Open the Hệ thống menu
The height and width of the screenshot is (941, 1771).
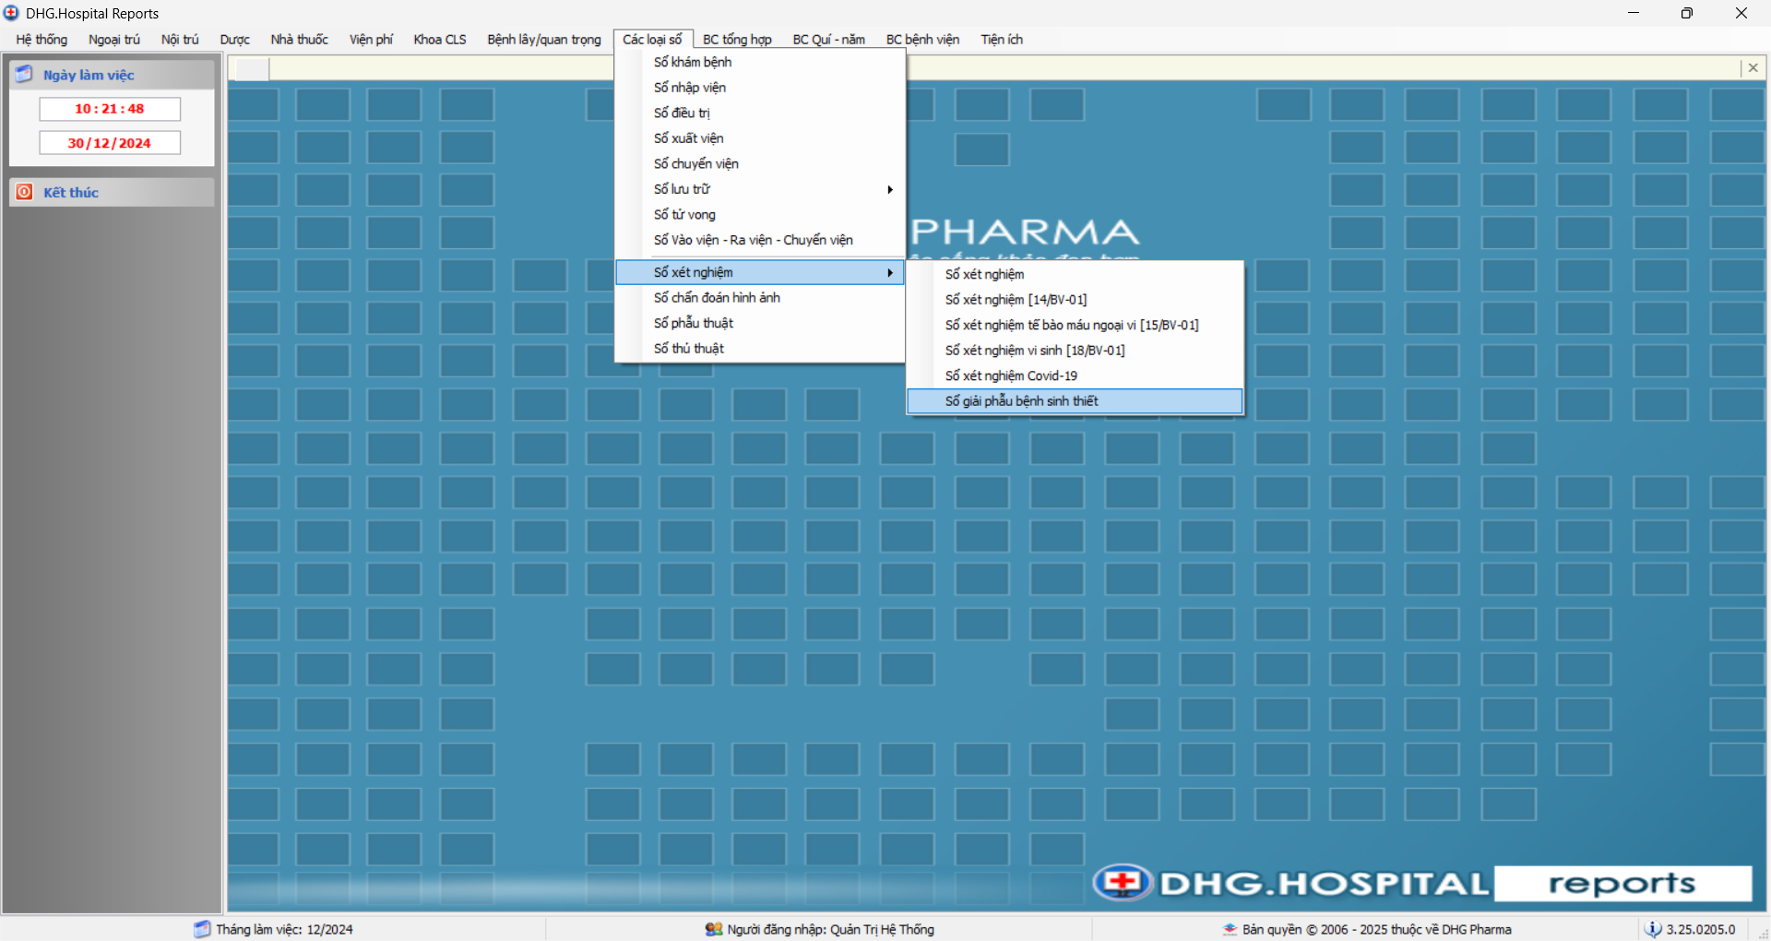click(x=42, y=40)
